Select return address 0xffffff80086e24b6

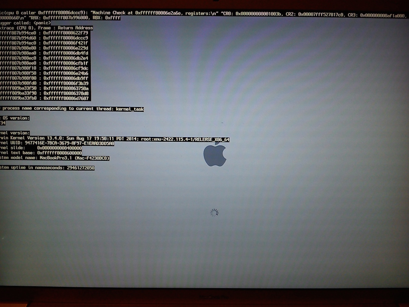(66, 73)
